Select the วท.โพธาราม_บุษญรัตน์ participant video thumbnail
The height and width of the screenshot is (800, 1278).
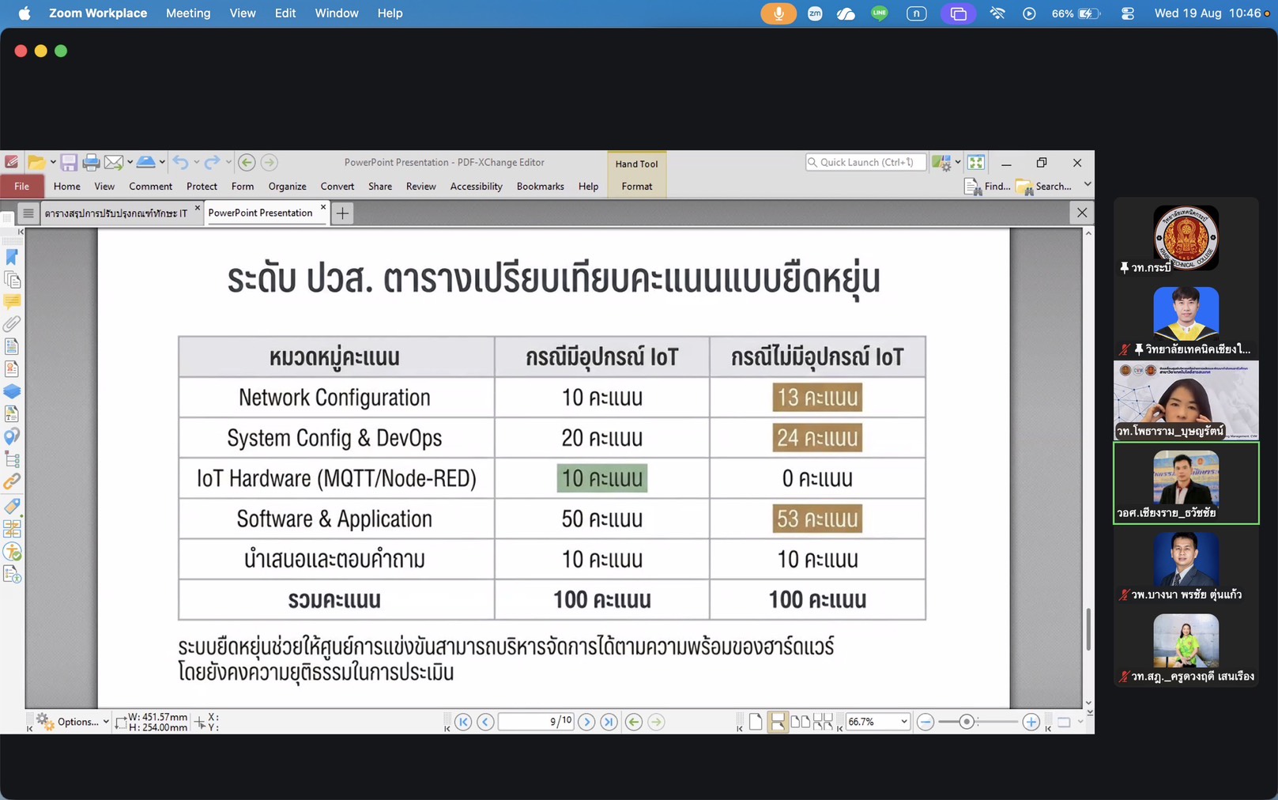[x=1186, y=401]
